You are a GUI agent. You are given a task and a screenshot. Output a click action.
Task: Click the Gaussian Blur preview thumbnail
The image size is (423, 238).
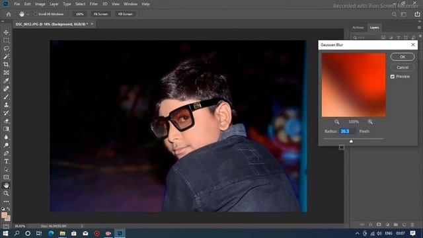[354, 85]
